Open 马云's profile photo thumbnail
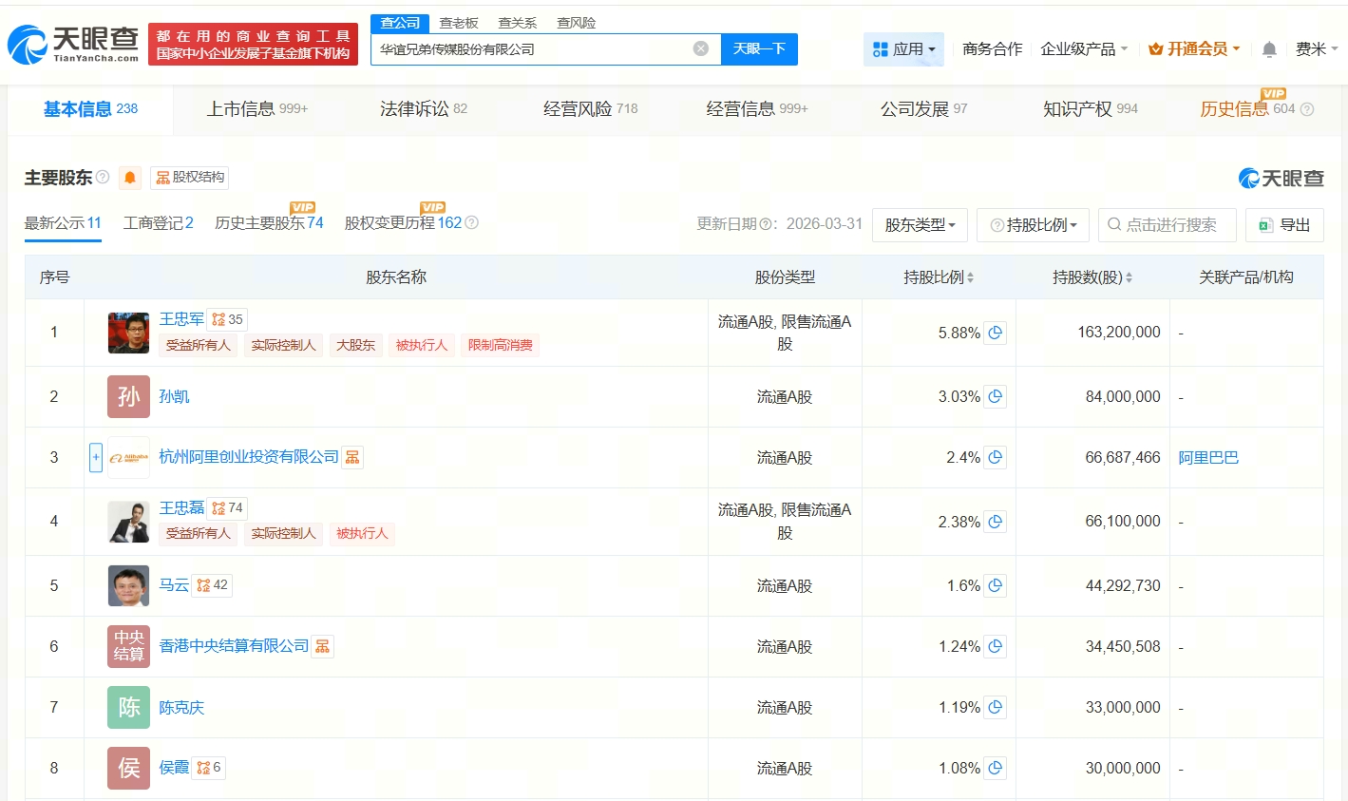This screenshot has width=1348, height=801. [x=128, y=585]
